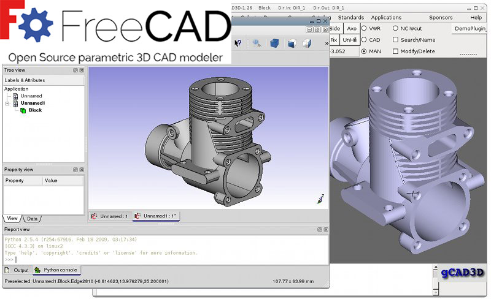Activate the What's This help cursor icon
The width and height of the screenshot is (491, 299).
click(238, 43)
